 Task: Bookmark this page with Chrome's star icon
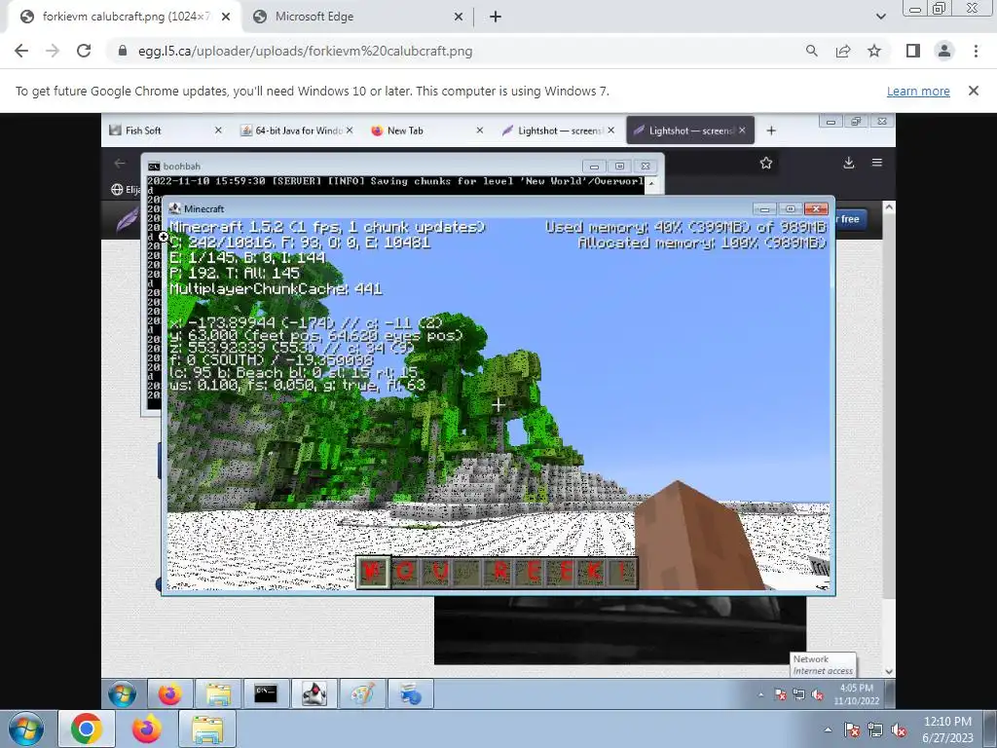[874, 51]
